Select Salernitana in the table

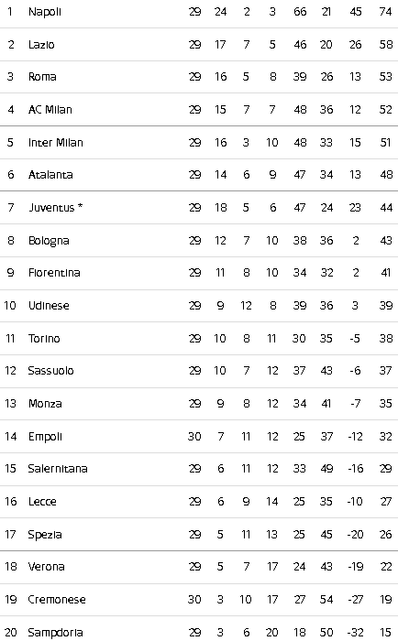(x=58, y=469)
